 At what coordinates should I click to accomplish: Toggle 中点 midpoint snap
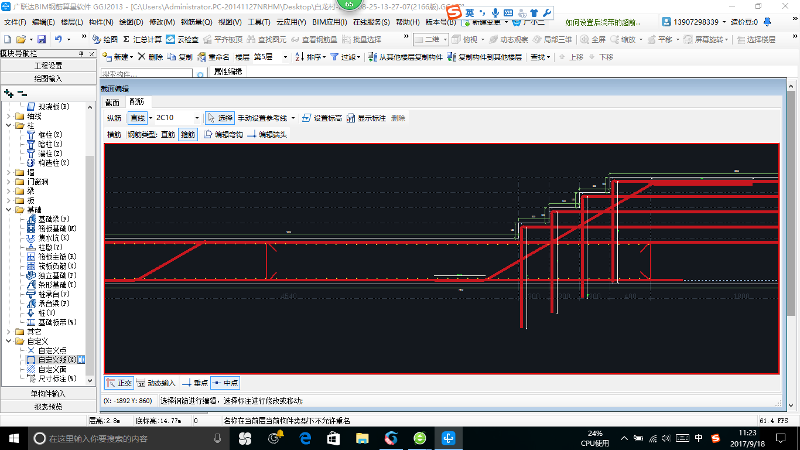(225, 383)
